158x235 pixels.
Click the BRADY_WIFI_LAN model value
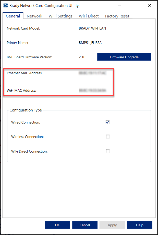92,28
